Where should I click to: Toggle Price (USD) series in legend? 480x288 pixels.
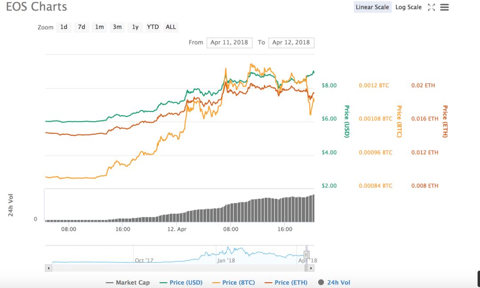[x=181, y=283]
